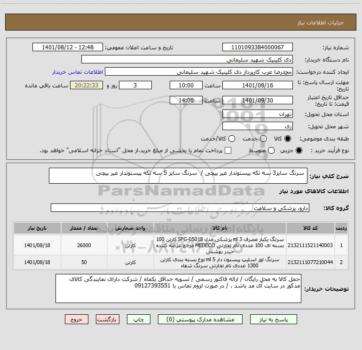Screen dimensions: 362x350
Task: Select the متوسط purchase type radio
Action: coord(271,150)
